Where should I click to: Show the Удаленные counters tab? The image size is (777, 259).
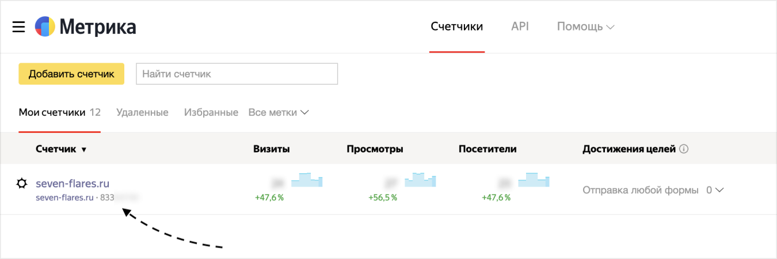[142, 112]
